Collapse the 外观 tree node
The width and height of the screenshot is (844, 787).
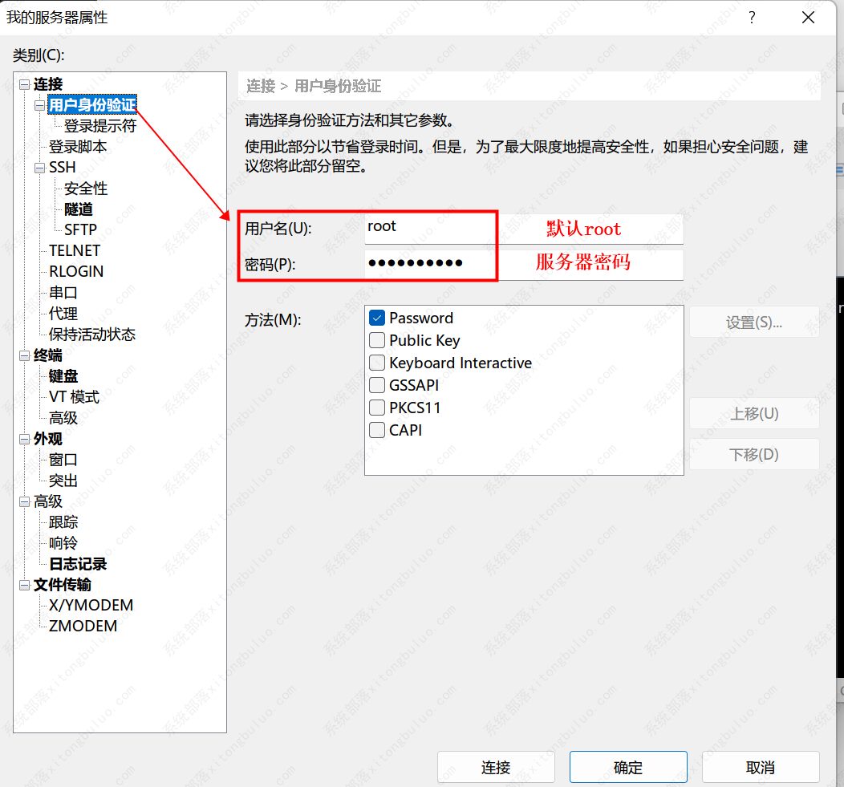24,440
